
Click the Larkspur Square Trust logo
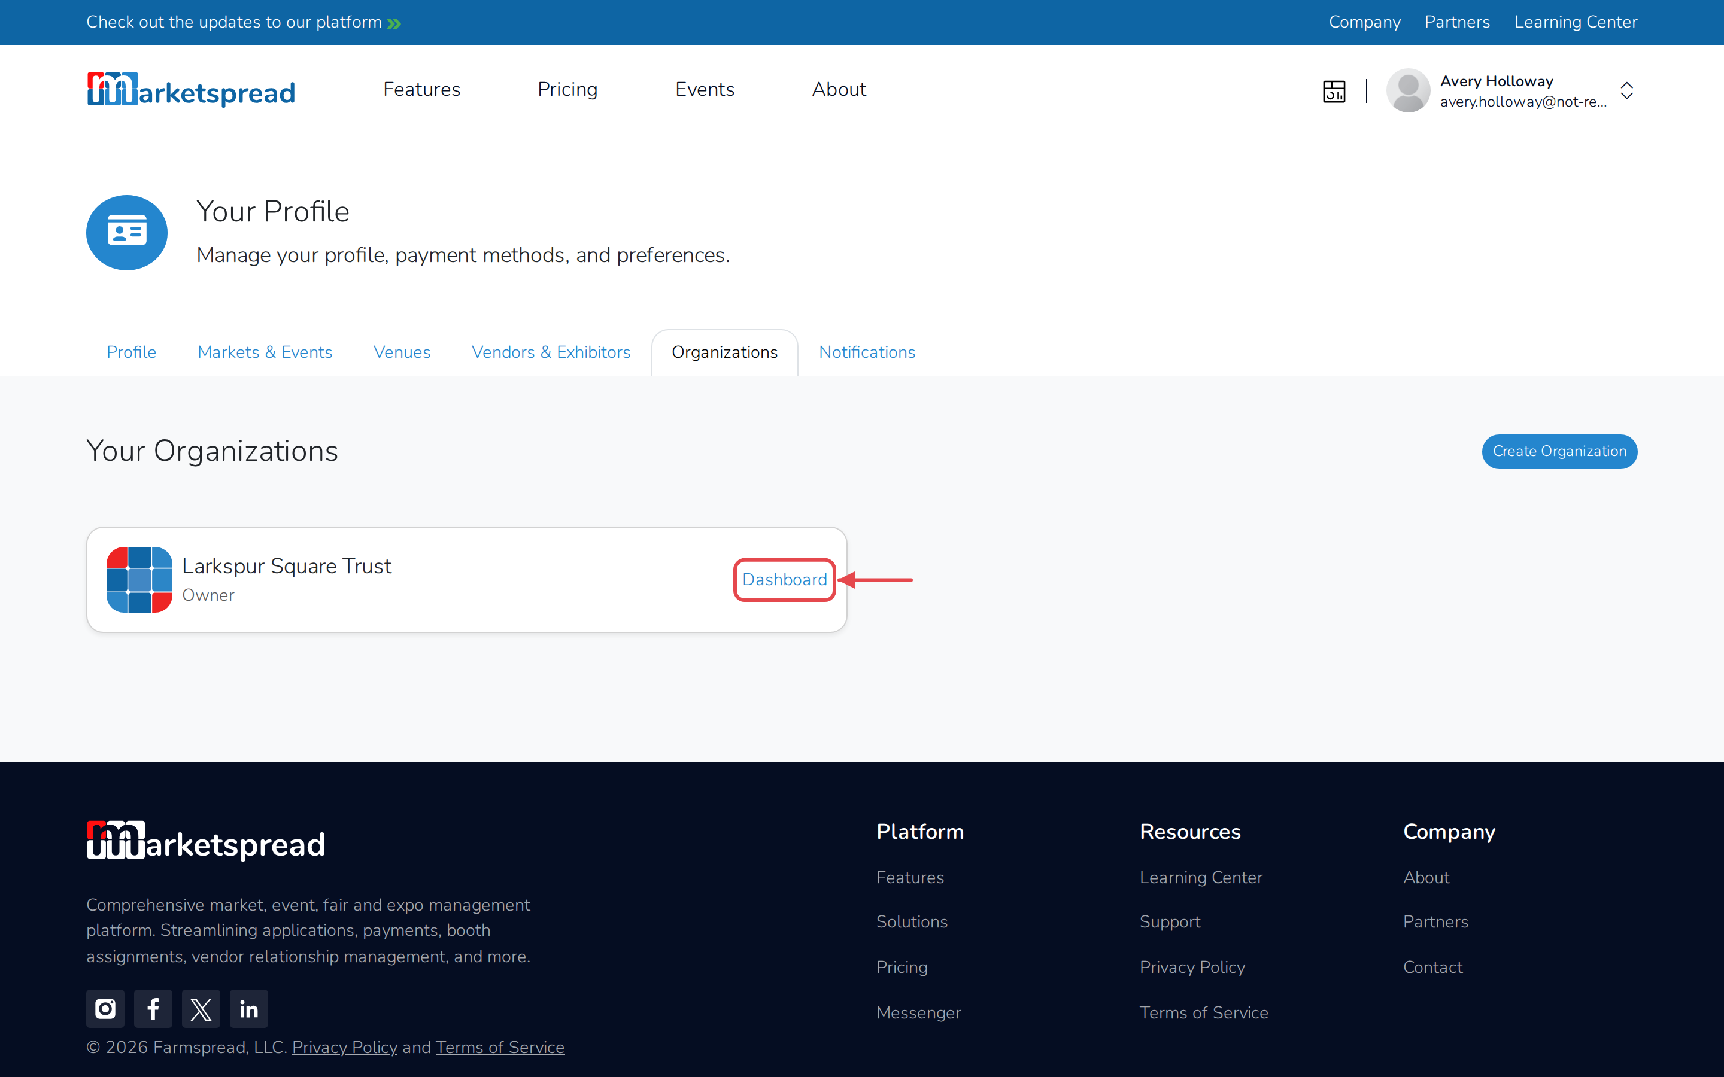coord(139,580)
